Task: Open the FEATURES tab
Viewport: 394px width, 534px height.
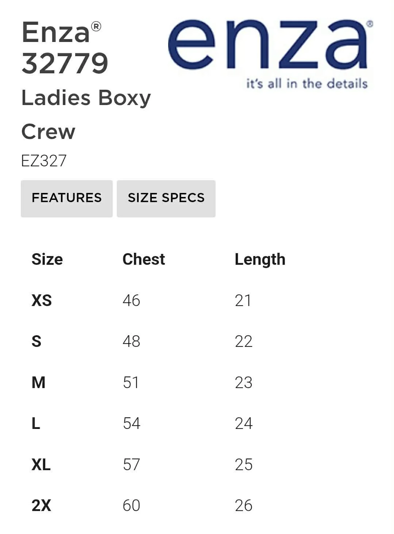Action: [x=67, y=199]
